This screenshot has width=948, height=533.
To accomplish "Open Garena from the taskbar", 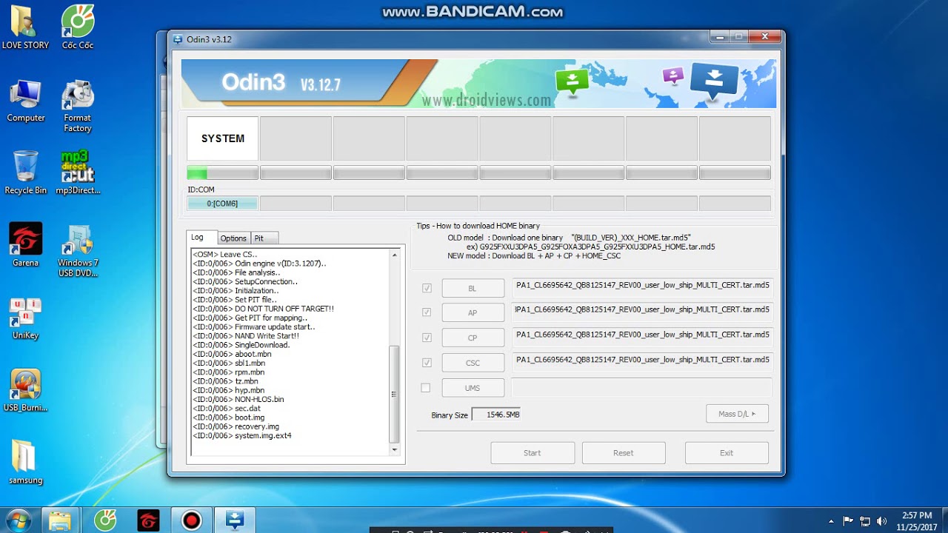I will point(148,520).
